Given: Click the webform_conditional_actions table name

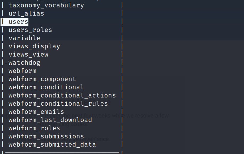Looking at the screenshot, I should pos(62,95).
